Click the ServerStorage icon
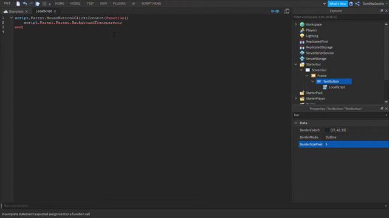 click(302, 59)
